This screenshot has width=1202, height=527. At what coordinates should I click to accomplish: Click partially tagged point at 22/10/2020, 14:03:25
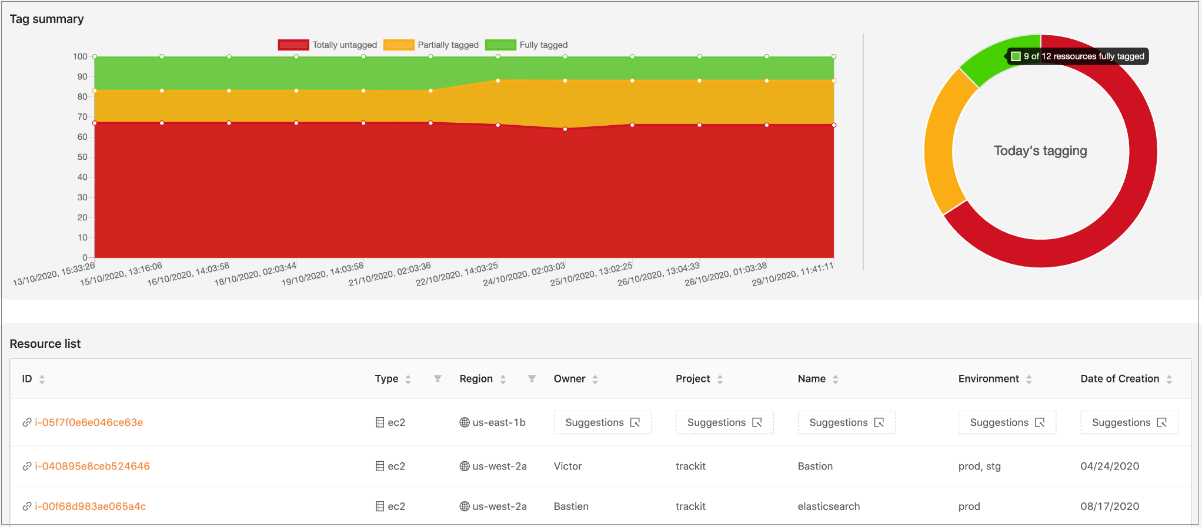pos(498,80)
